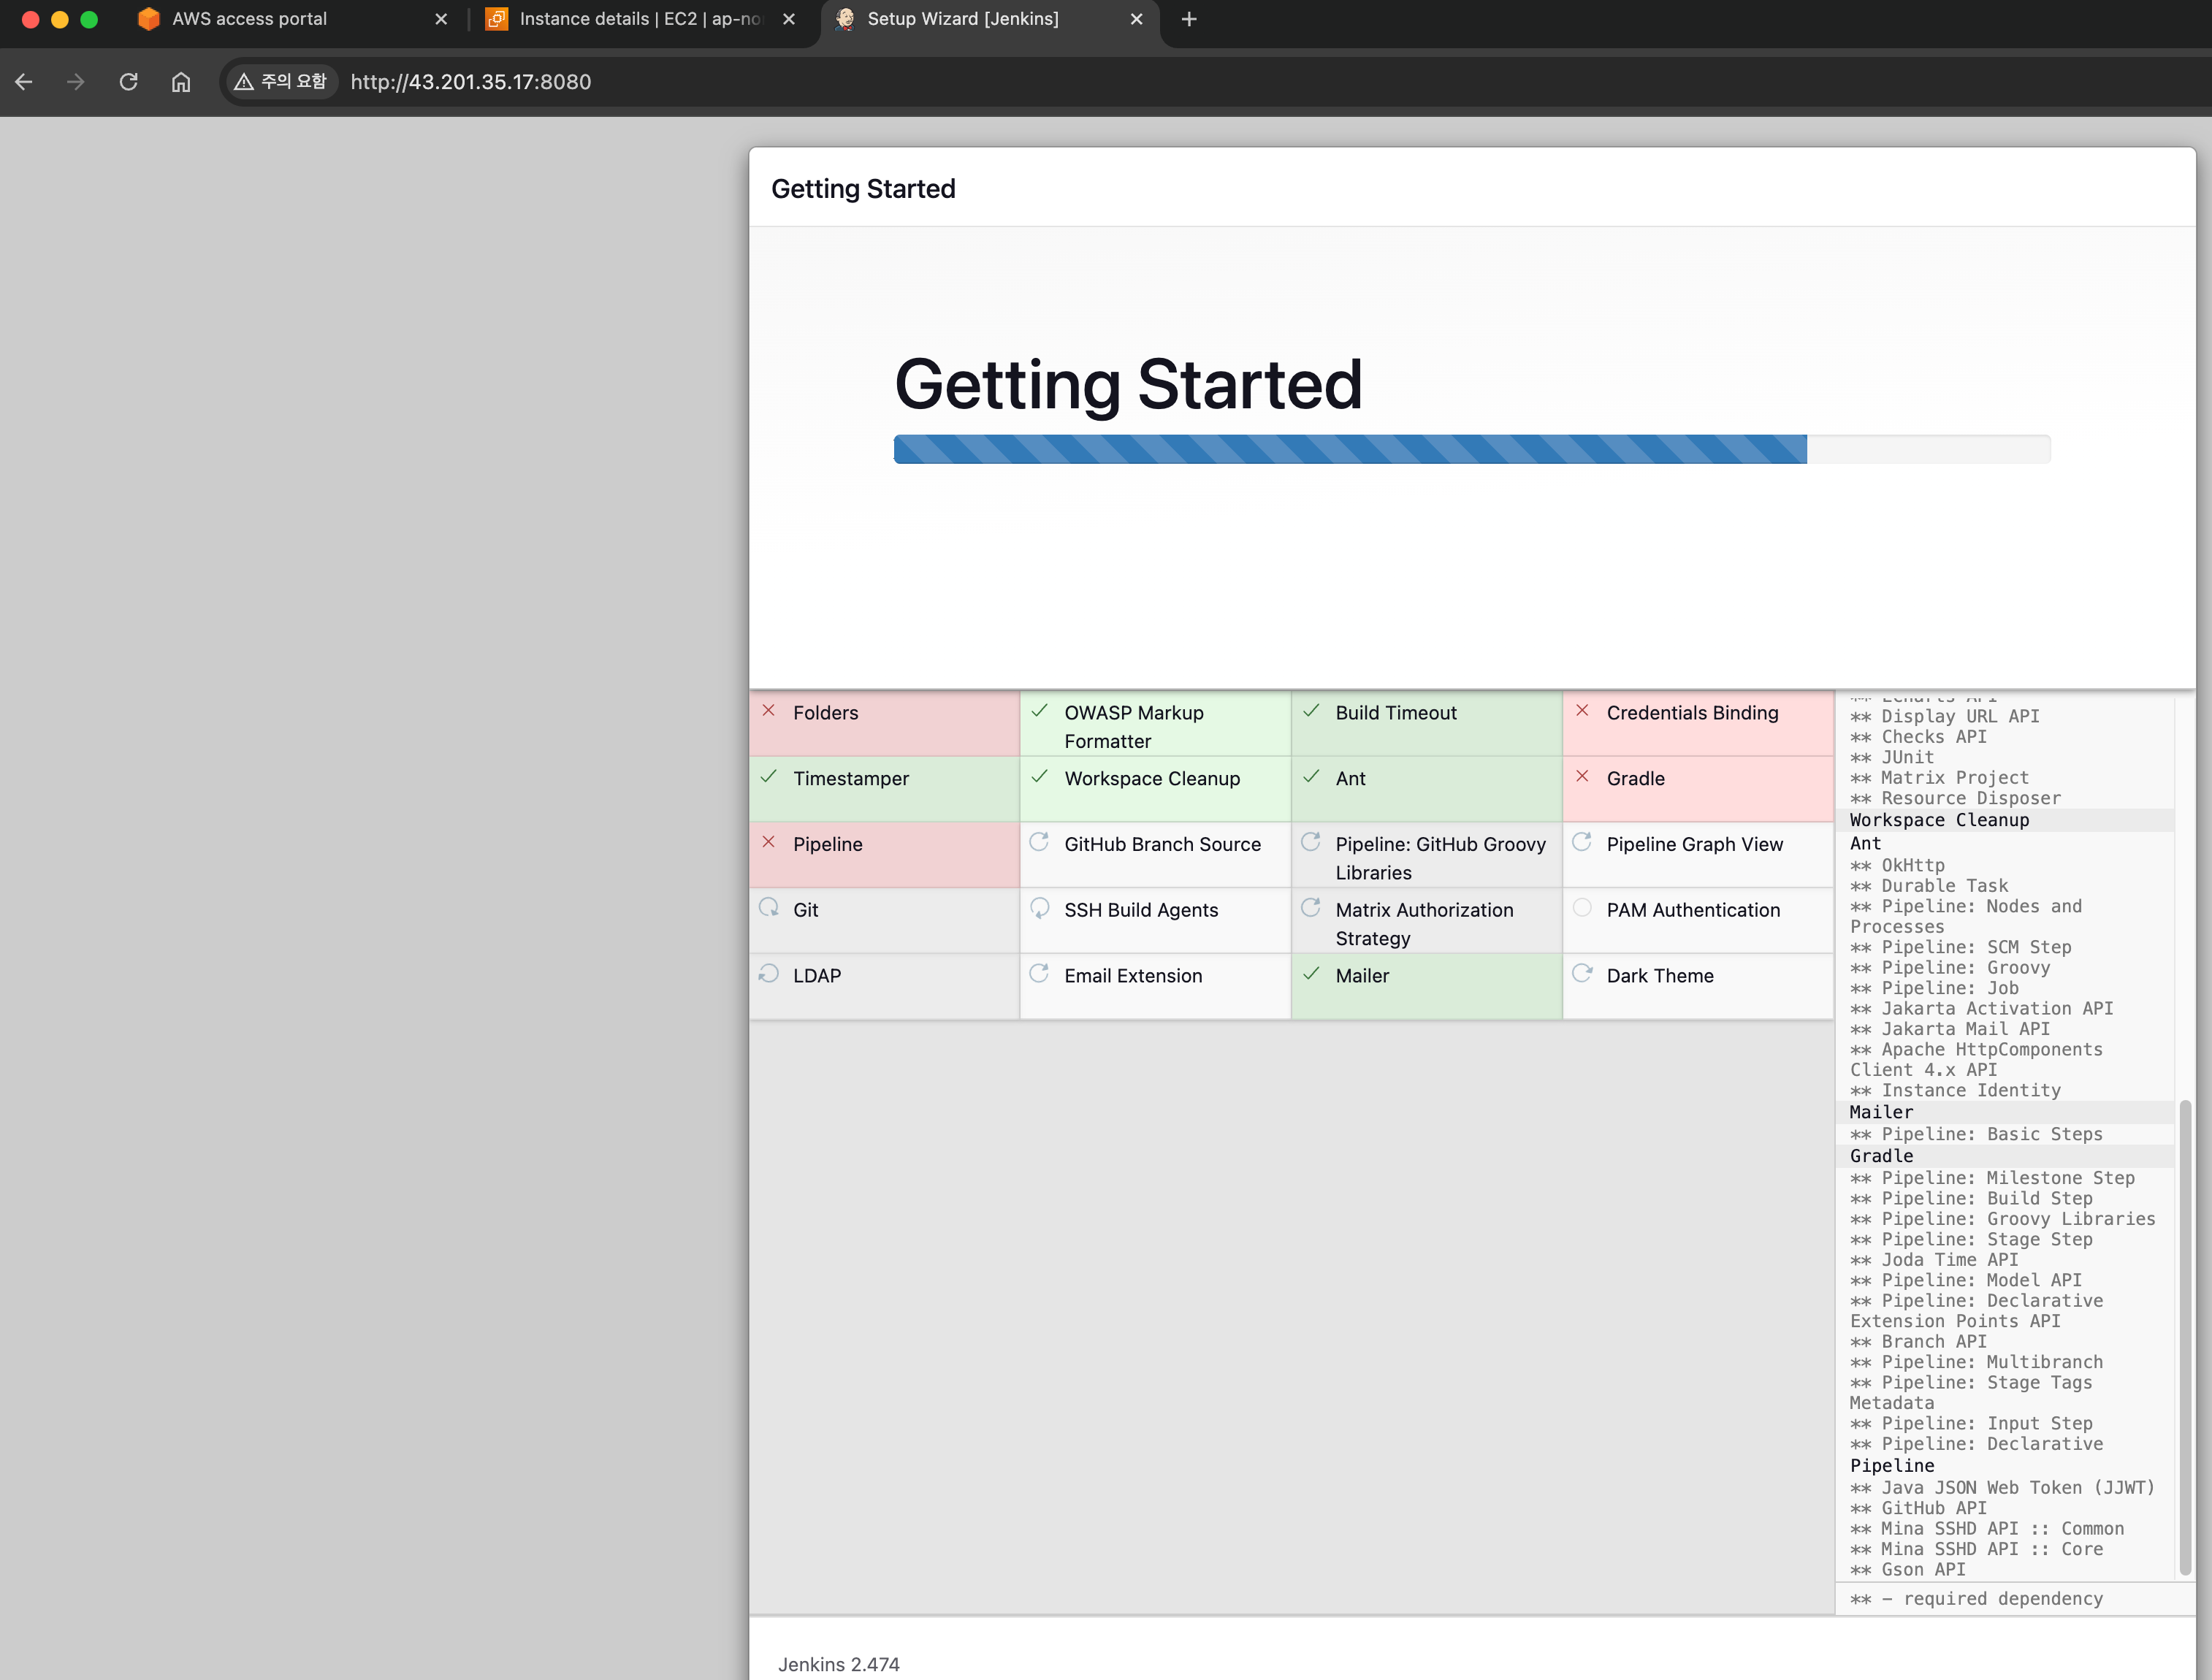Viewport: 2212px width, 1680px height.
Task: Close the AWS access portal tab
Action: 441,19
